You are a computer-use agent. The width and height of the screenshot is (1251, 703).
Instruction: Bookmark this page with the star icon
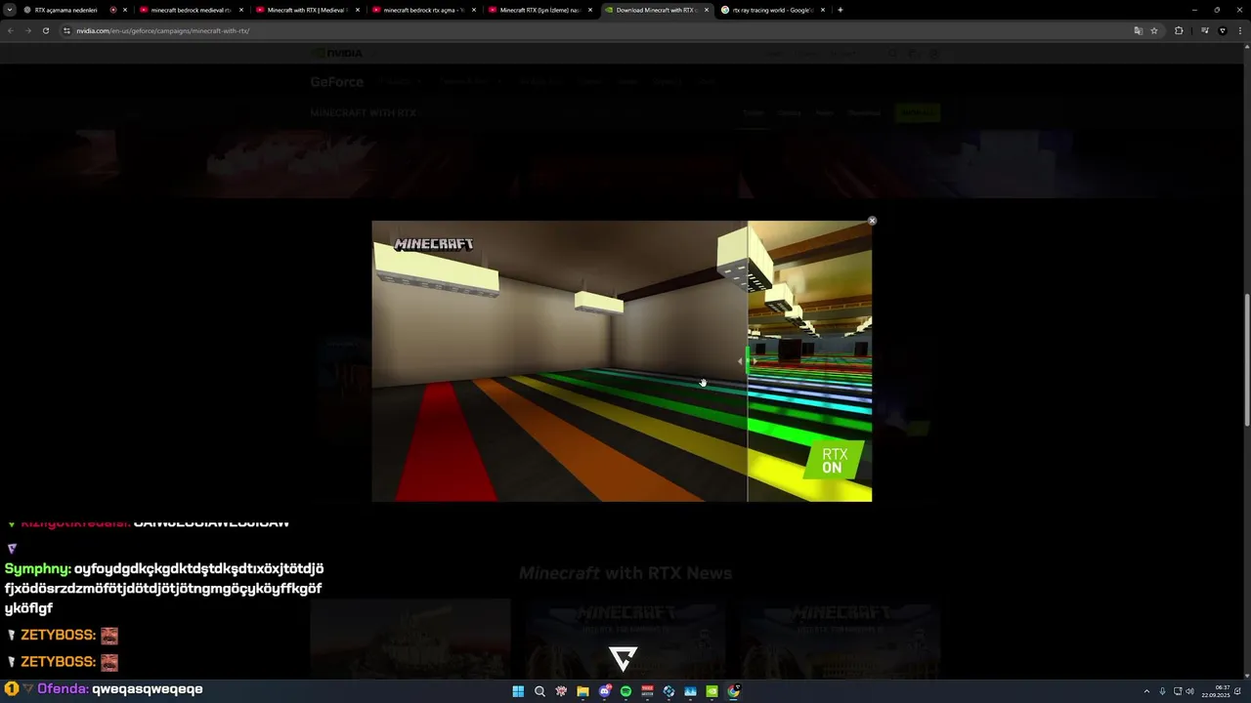click(x=1154, y=30)
